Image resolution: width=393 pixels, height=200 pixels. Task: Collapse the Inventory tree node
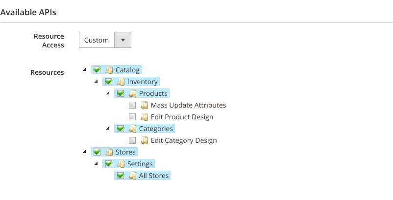click(x=96, y=81)
